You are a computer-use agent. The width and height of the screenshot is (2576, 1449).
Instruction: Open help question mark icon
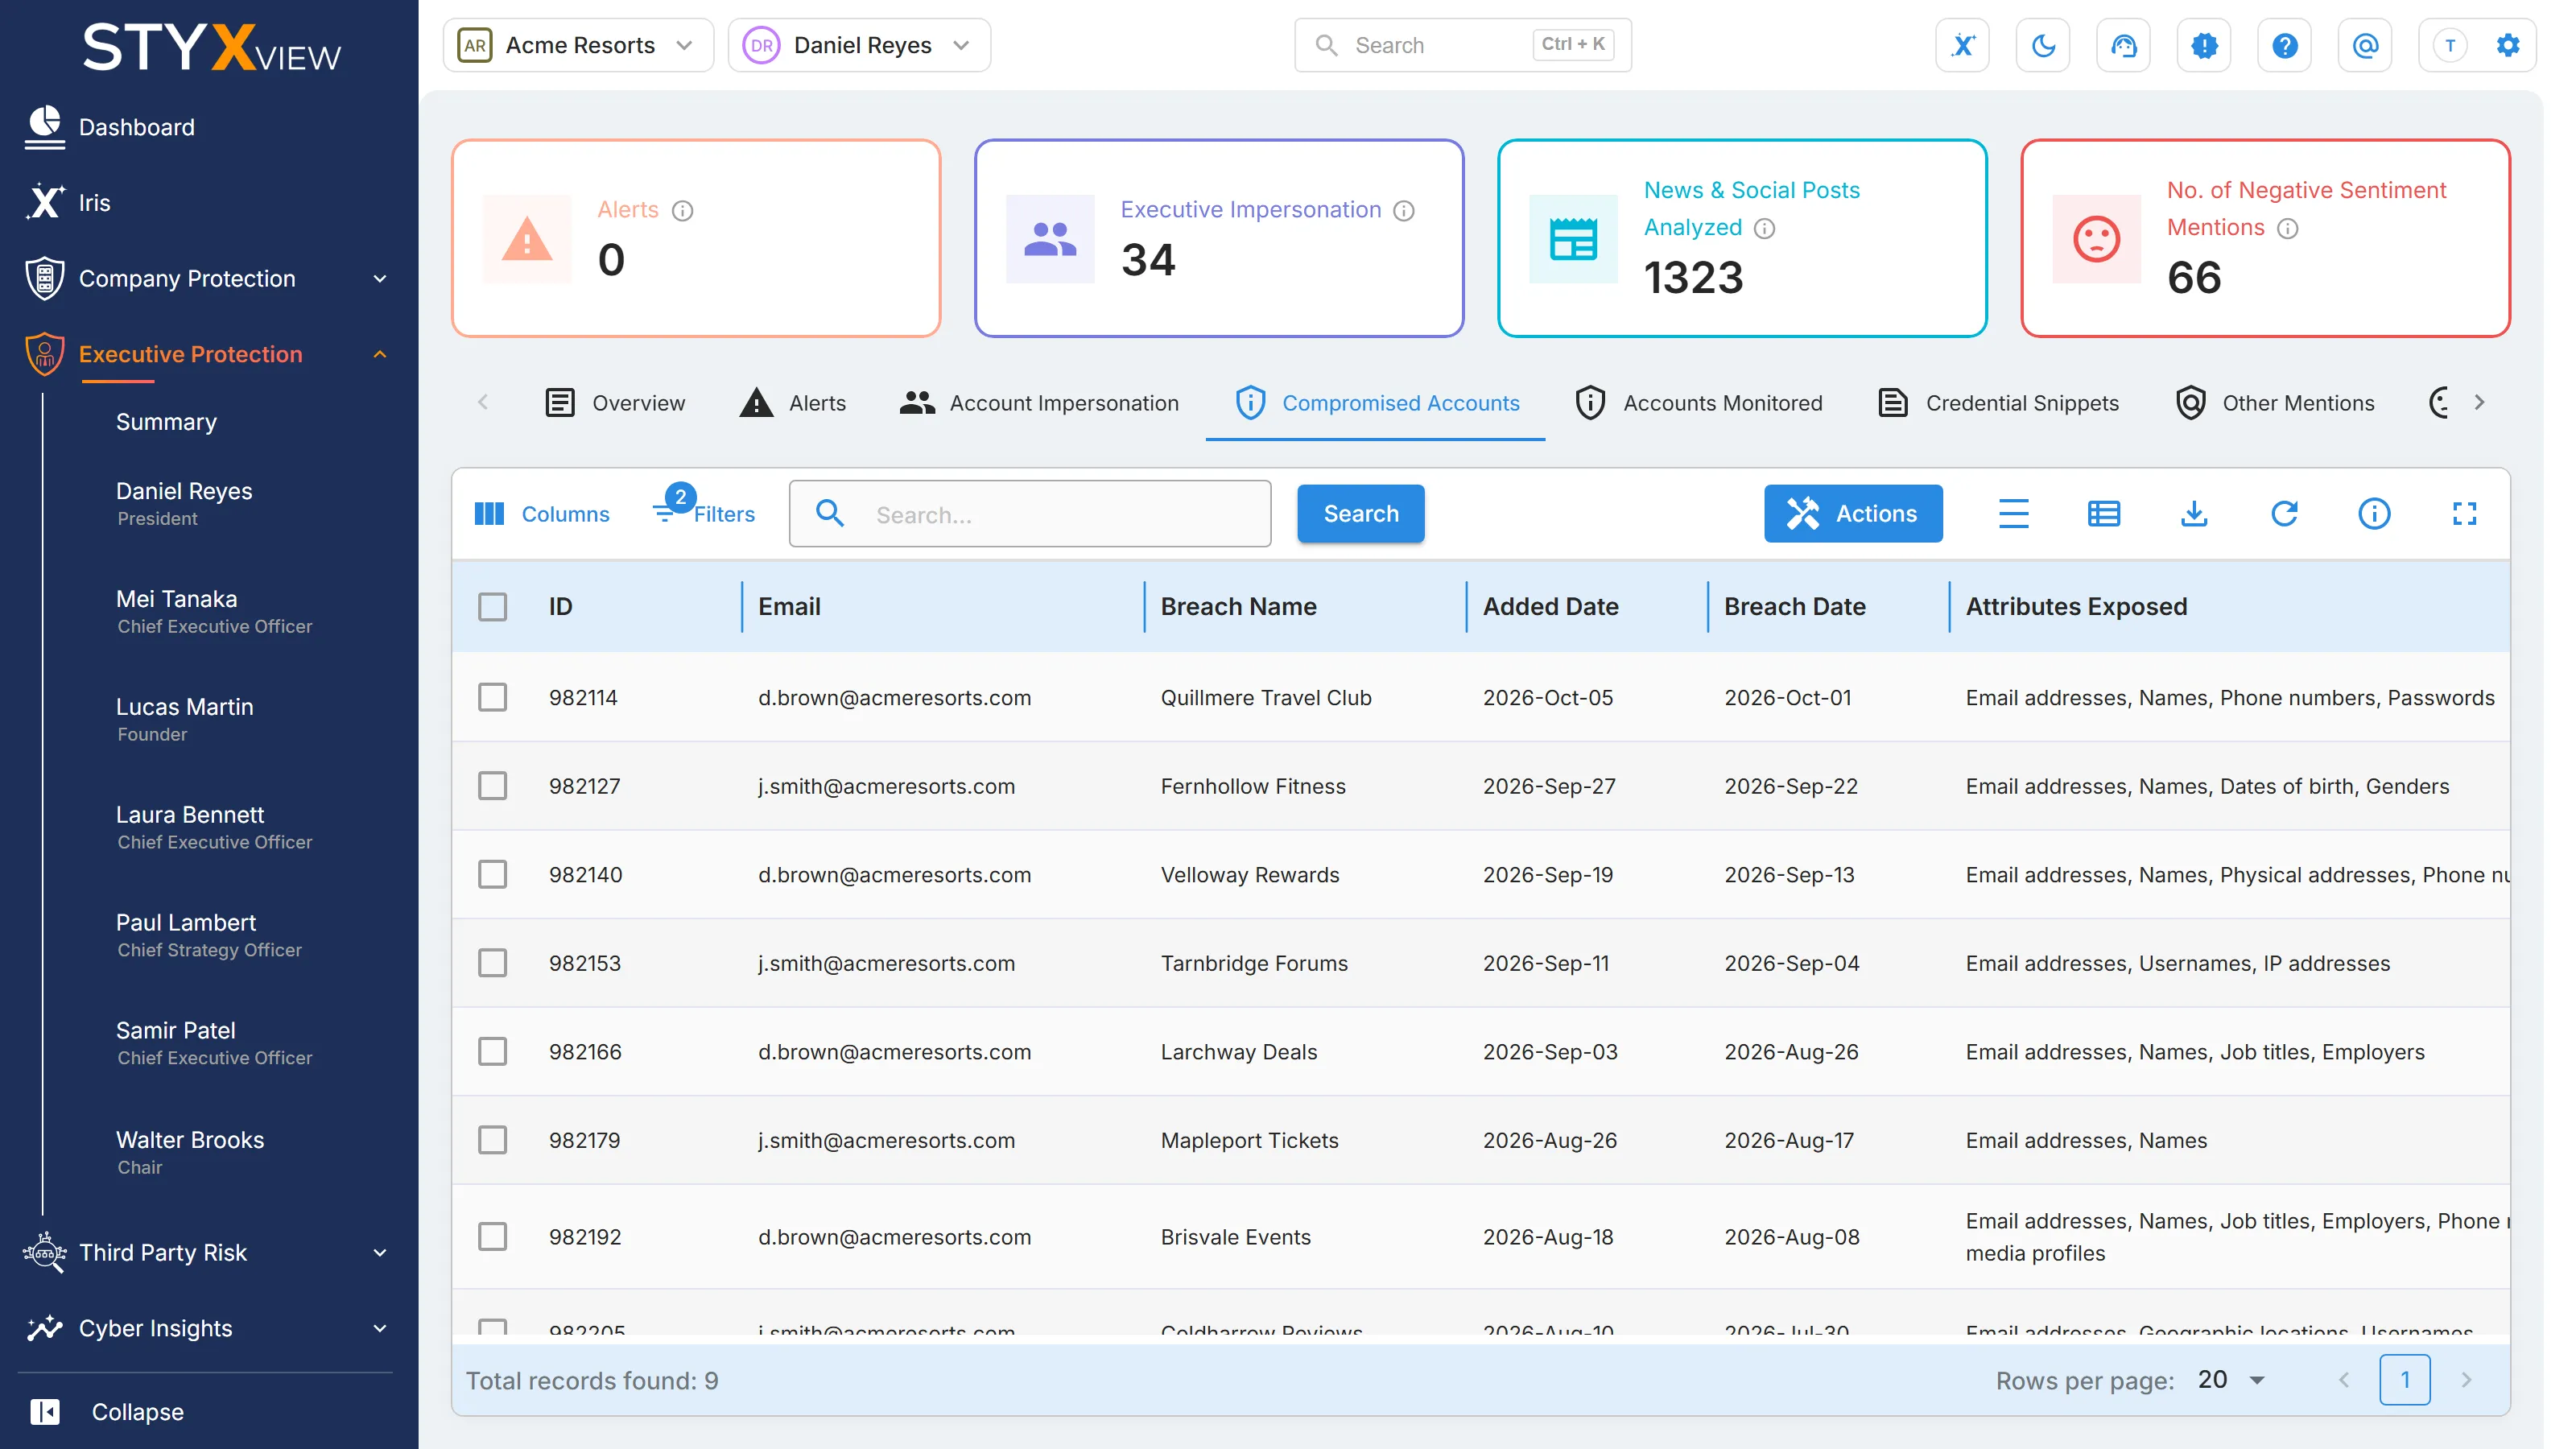[2284, 45]
